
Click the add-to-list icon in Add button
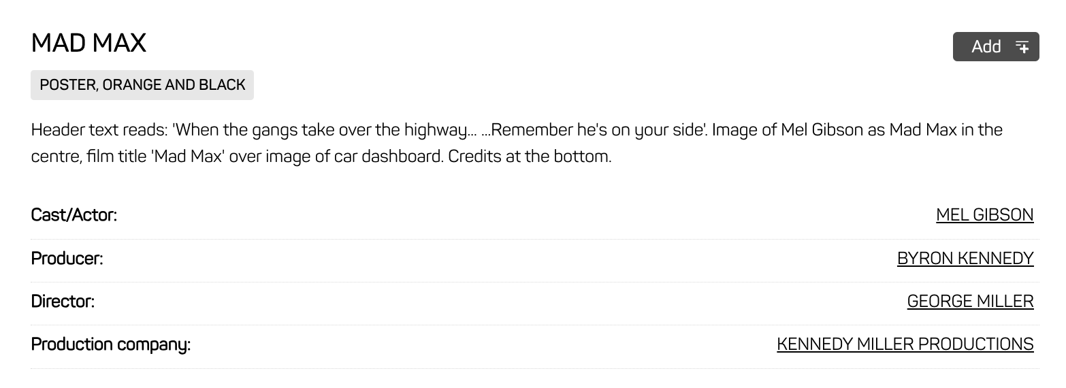(1022, 46)
